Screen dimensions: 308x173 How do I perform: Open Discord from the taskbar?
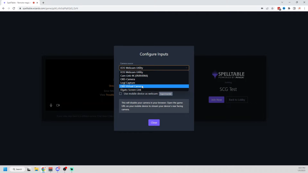57,169
